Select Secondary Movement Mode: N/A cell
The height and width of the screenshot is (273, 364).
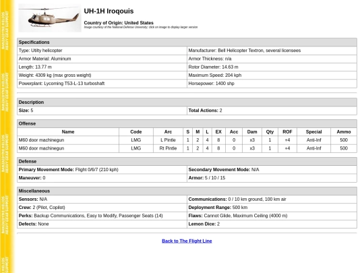pyautogui.click(x=272, y=170)
